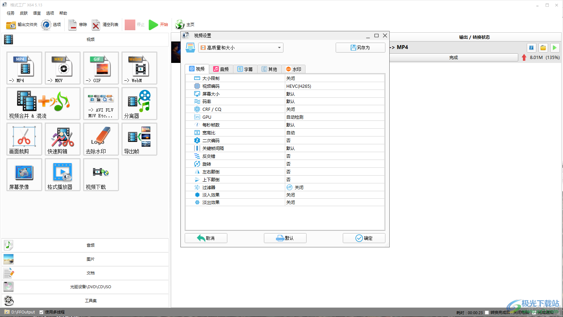
Task: Switch to the 其他 tab
Action: click(269, 69)
